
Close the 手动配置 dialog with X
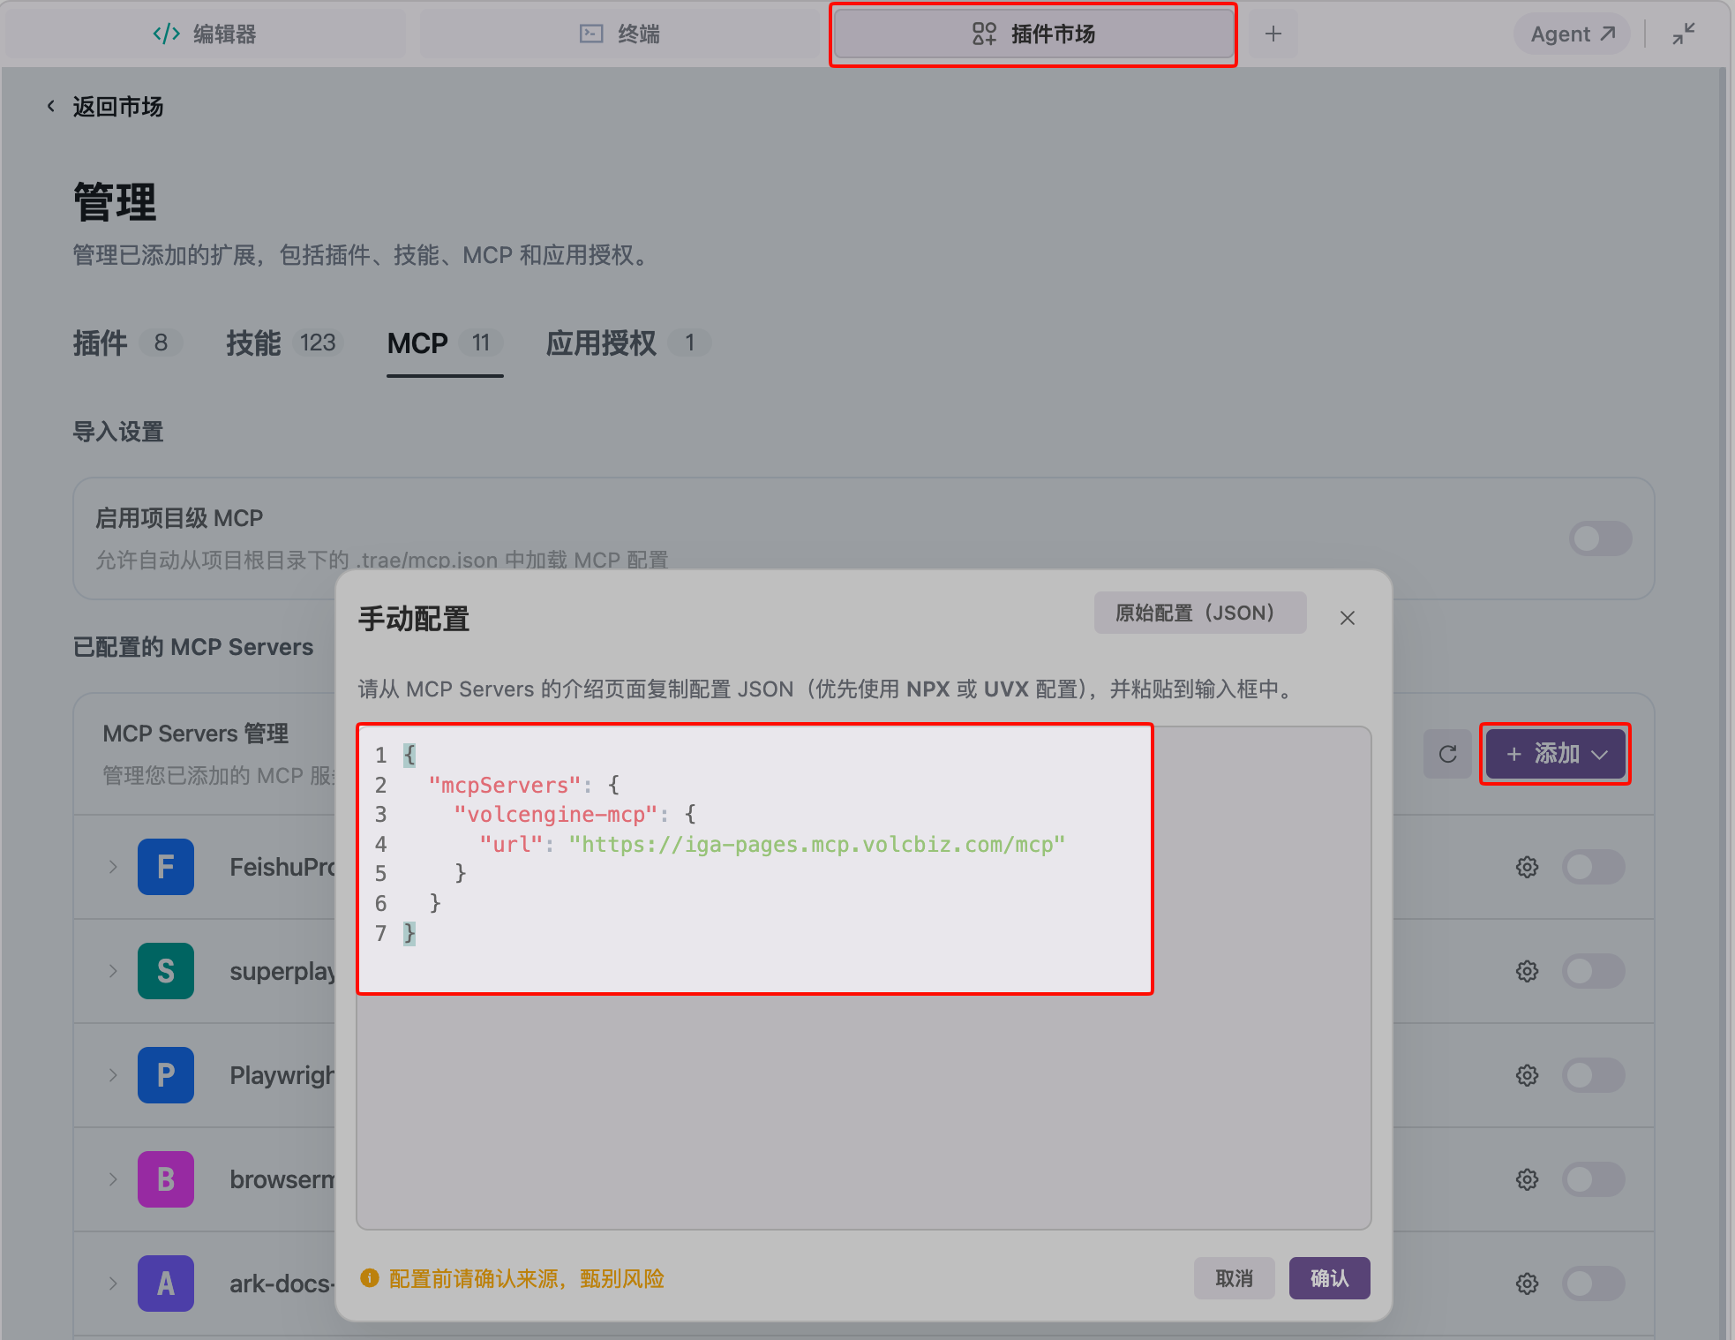1347,618
